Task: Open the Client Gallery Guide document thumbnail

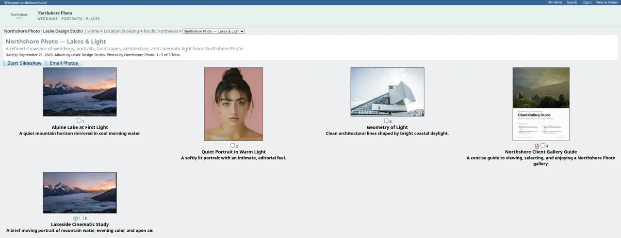Action: [x=541, y=104]
